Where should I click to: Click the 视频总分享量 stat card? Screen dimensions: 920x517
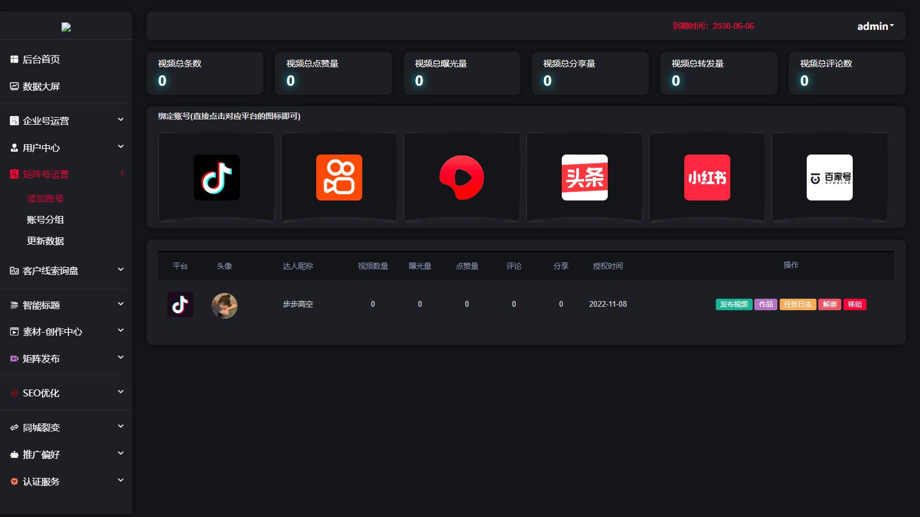point(590,73)
